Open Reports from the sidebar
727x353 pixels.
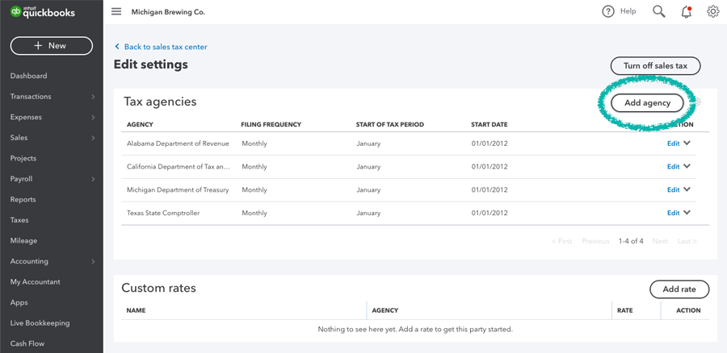[x=23, y=200]
